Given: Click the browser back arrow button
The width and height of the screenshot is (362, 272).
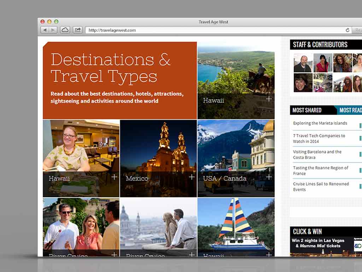Looking at the screenshot, I should click(45, 30).
